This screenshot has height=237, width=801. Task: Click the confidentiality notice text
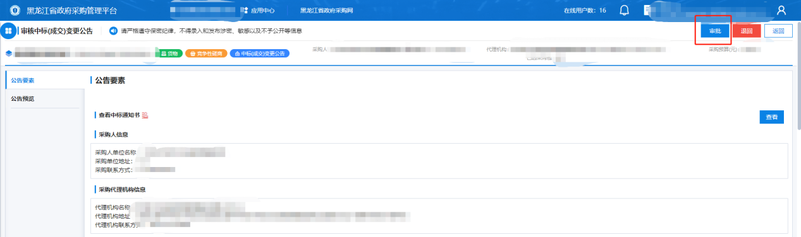tap(211, 31)
